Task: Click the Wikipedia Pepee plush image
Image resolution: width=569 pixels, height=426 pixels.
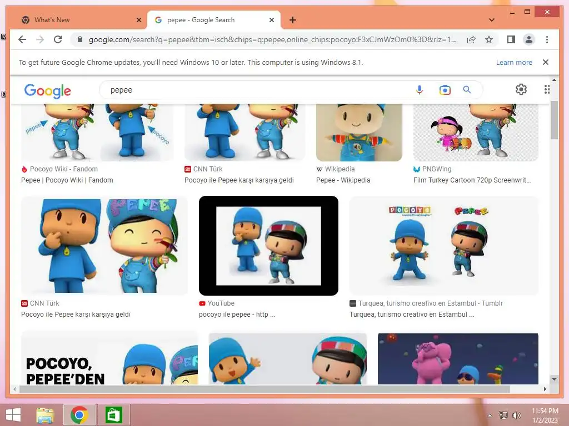Action: (360, 133)
